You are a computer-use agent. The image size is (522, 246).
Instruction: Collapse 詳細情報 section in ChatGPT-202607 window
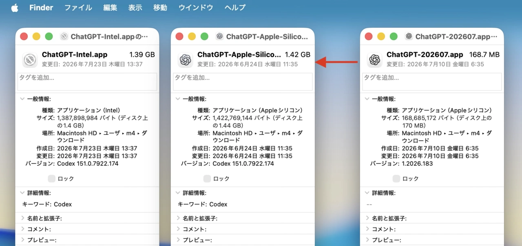pos(367,193)
